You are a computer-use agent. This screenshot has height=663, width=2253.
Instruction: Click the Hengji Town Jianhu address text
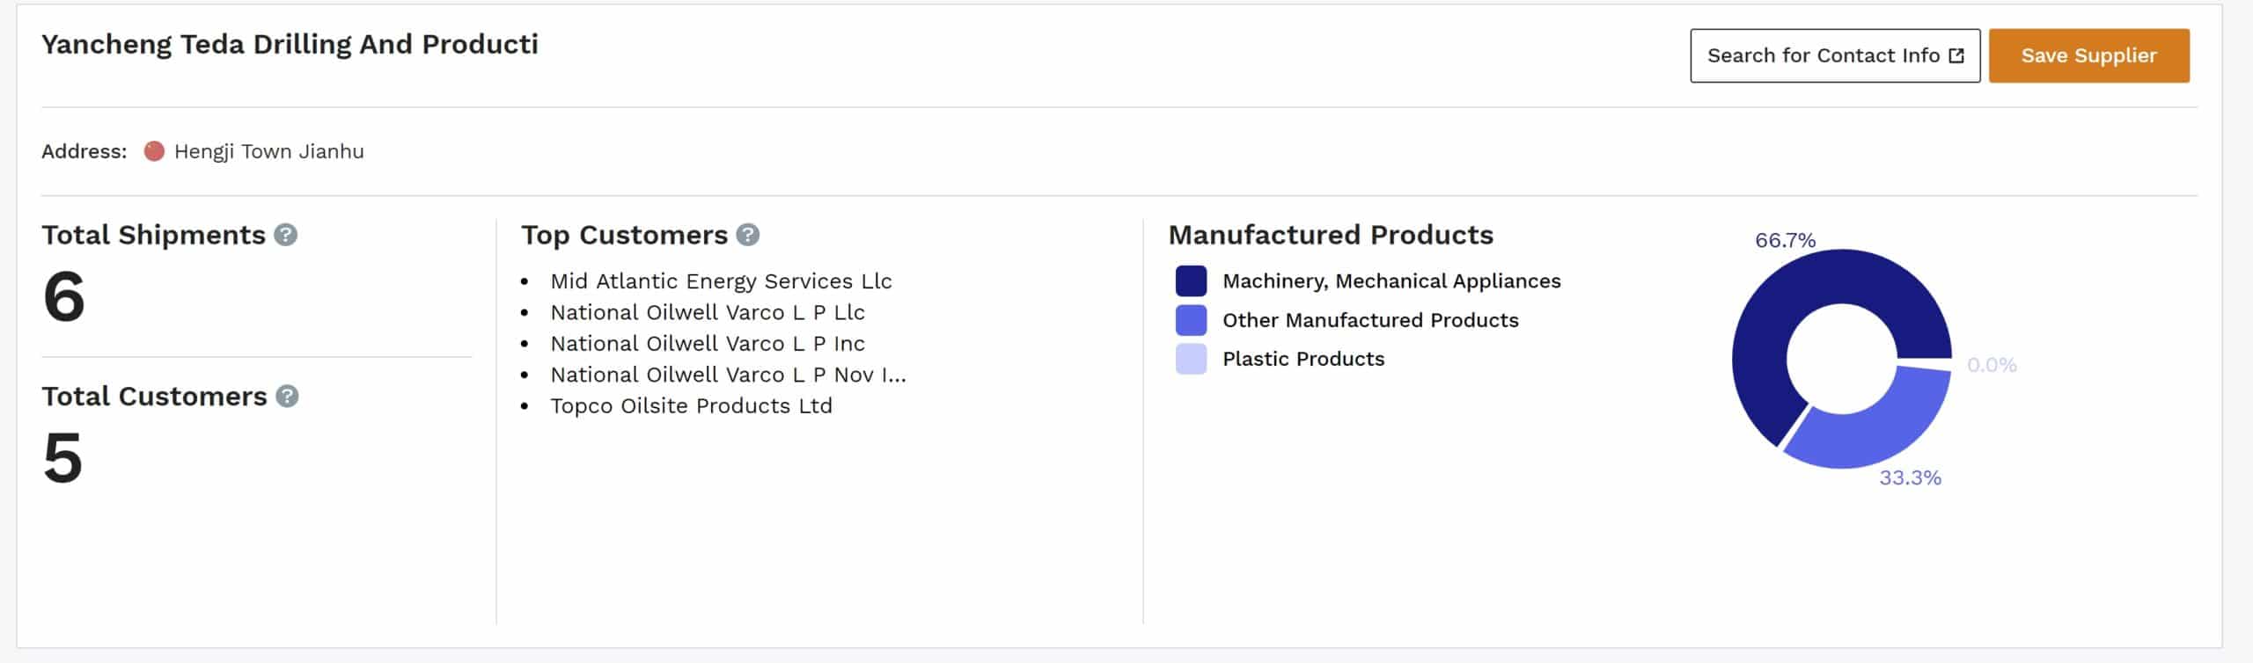pyautogui.click(x=268, y=151)
